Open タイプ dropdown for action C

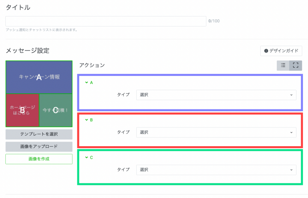point(216,170)
